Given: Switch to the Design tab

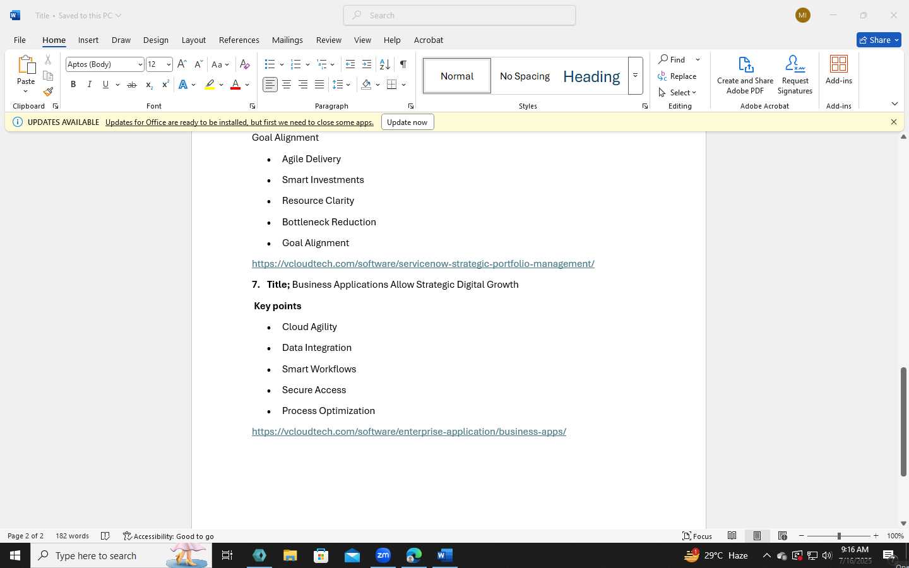Looking at the screenshot, I should (156, 40).
